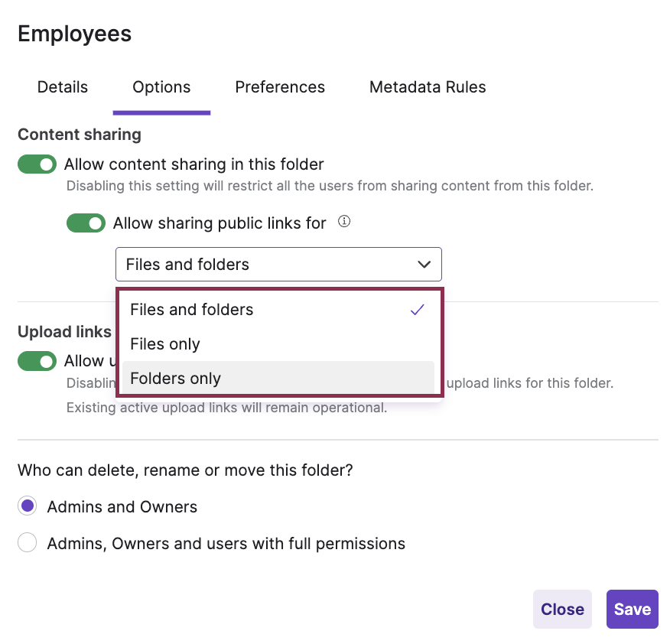The height and width of the screenshot is (644, 670).
Task: Click the checkmark next to Files and folders
Action: 417,310
